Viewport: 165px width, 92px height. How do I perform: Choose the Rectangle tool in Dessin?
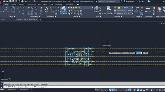[23, 8]
